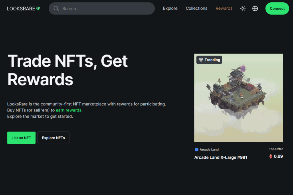Viewport: 293px width, 195px height.
Task: Click the Trending diamond badge
Action: coord(209,60)
